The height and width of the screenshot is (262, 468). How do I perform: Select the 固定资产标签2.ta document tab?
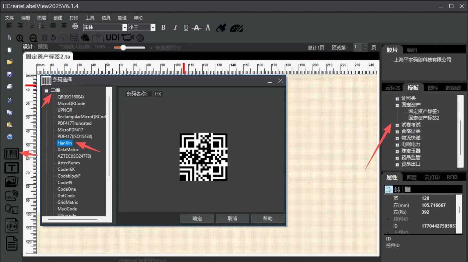tap(48, 57)
